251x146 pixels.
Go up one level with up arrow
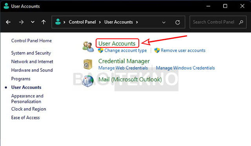point(44,22)
